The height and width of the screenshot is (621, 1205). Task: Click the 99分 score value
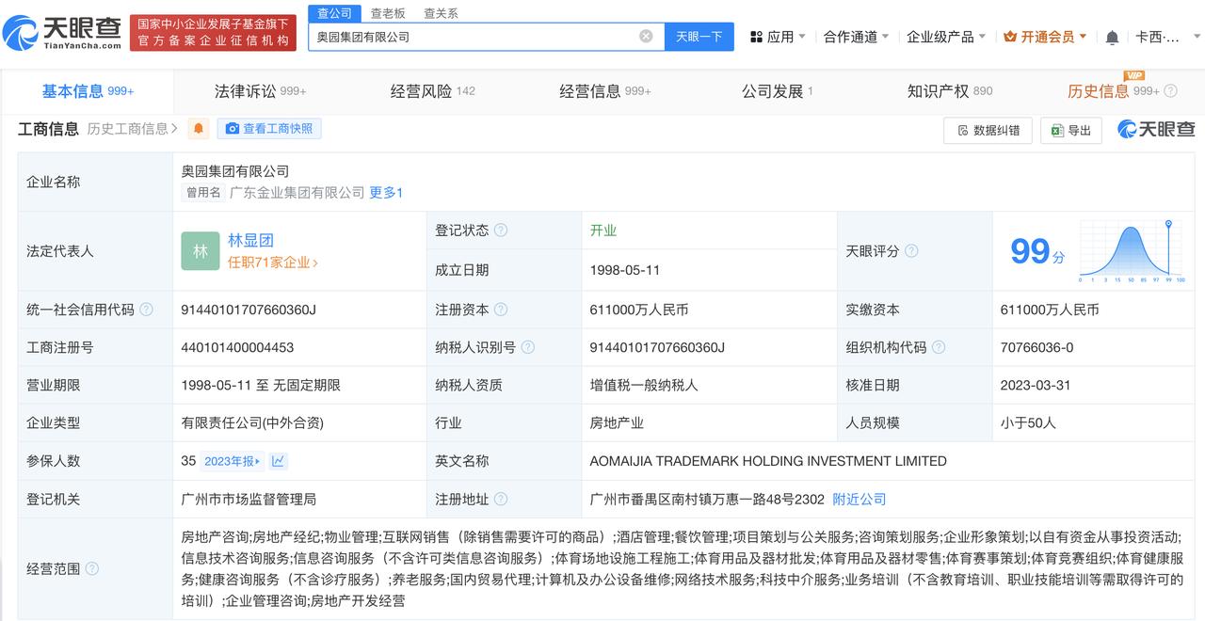pyautogui.click(x=1037, y=251)
